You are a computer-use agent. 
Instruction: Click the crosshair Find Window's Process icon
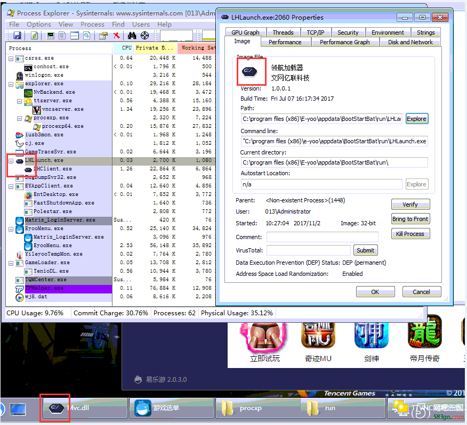(145, 36)
